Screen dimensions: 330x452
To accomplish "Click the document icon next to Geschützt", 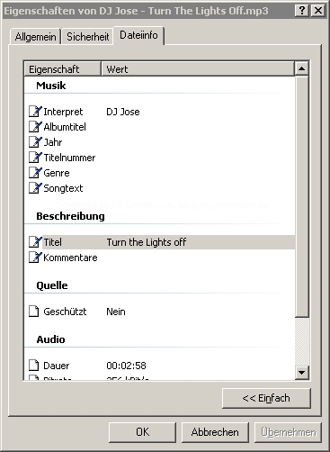I will [34, 312].
